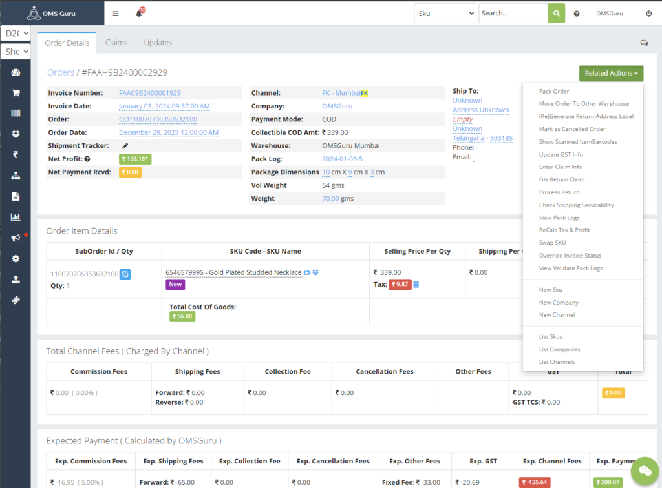662x488 pixels.
Task: Choose Process Return from actions menu
Action: (x=559, y=192)
